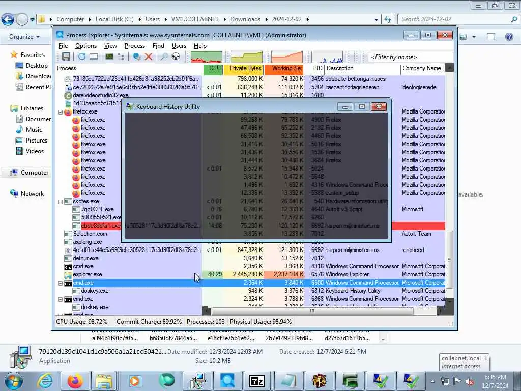Open the Explorer Help icon
521x391 pixels.
(x=509, y=37)
